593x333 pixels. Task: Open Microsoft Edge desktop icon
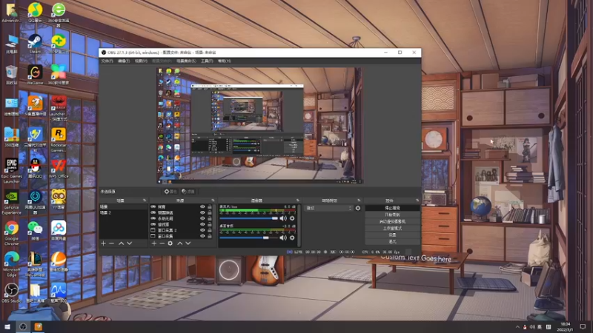tap(11, 264)
